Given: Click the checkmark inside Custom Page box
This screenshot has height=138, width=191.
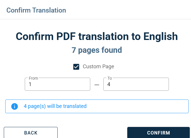Looking at the screenshot, I should (76, 67).
